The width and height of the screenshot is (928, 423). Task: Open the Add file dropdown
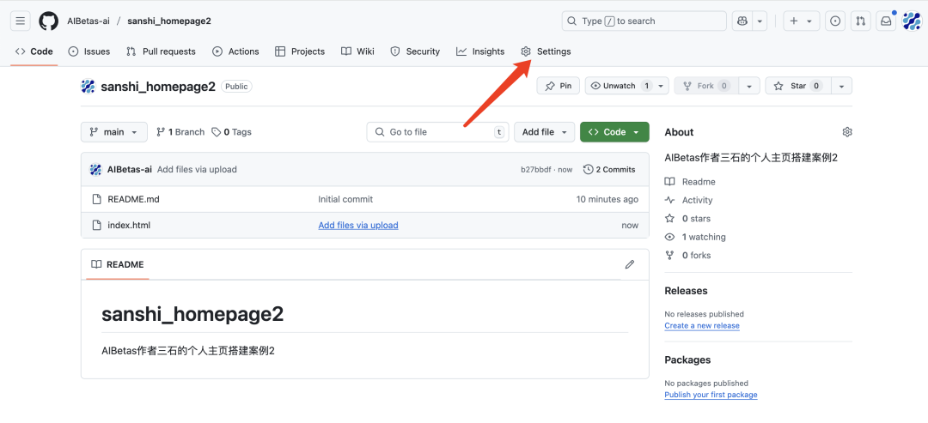coord(545,132)
